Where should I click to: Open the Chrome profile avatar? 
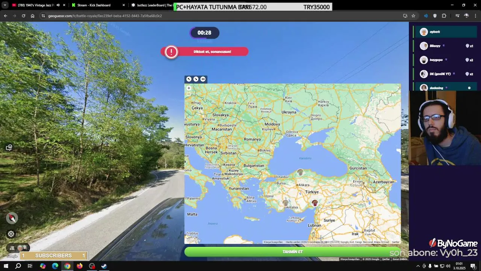(466, 16)
